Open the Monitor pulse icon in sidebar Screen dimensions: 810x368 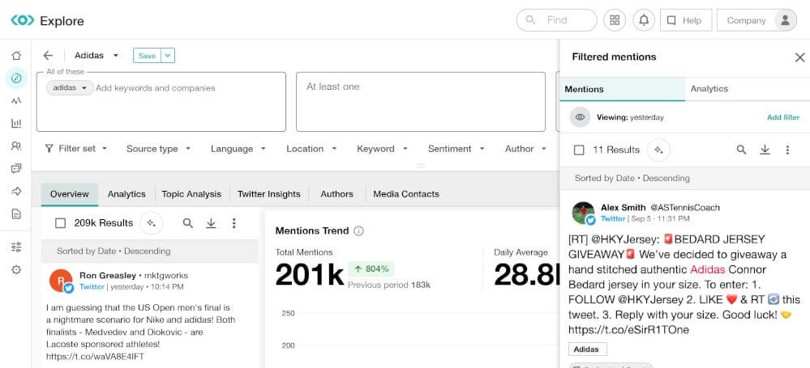[16, 100]
